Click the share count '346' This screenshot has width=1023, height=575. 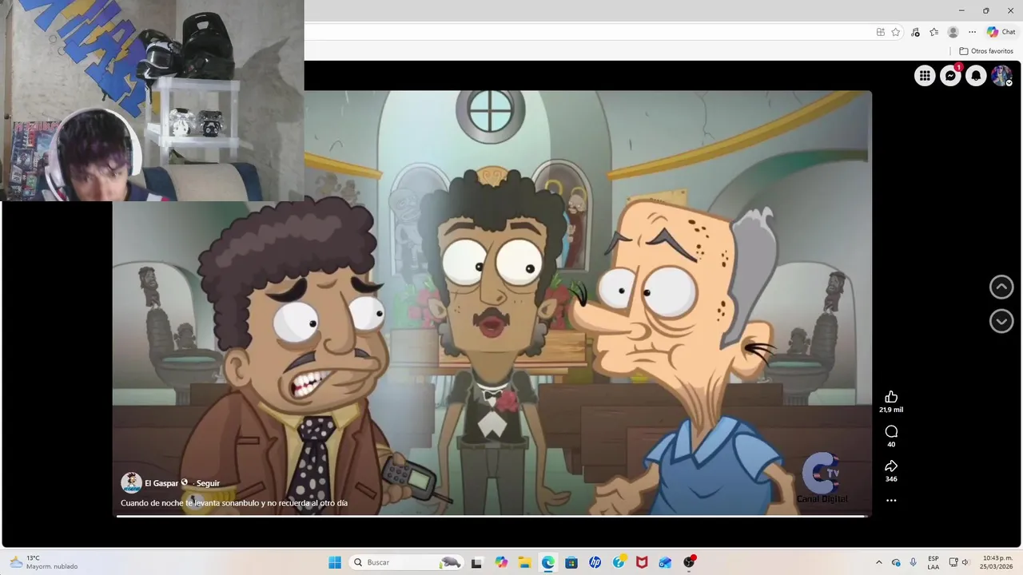coord(891,479)
